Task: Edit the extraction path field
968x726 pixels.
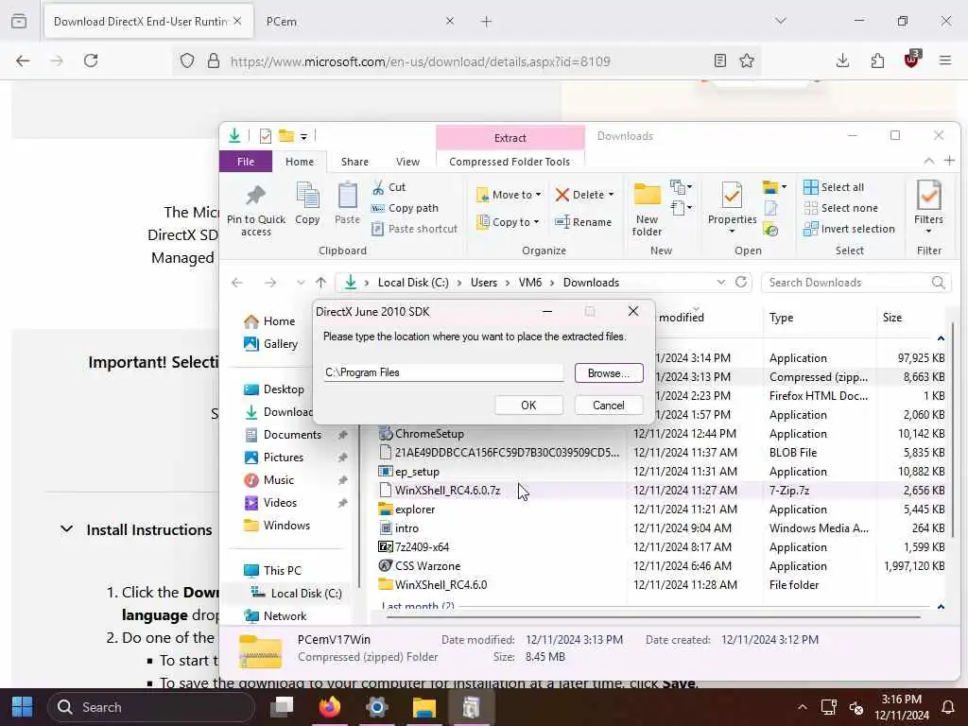Action: (443, 372)
